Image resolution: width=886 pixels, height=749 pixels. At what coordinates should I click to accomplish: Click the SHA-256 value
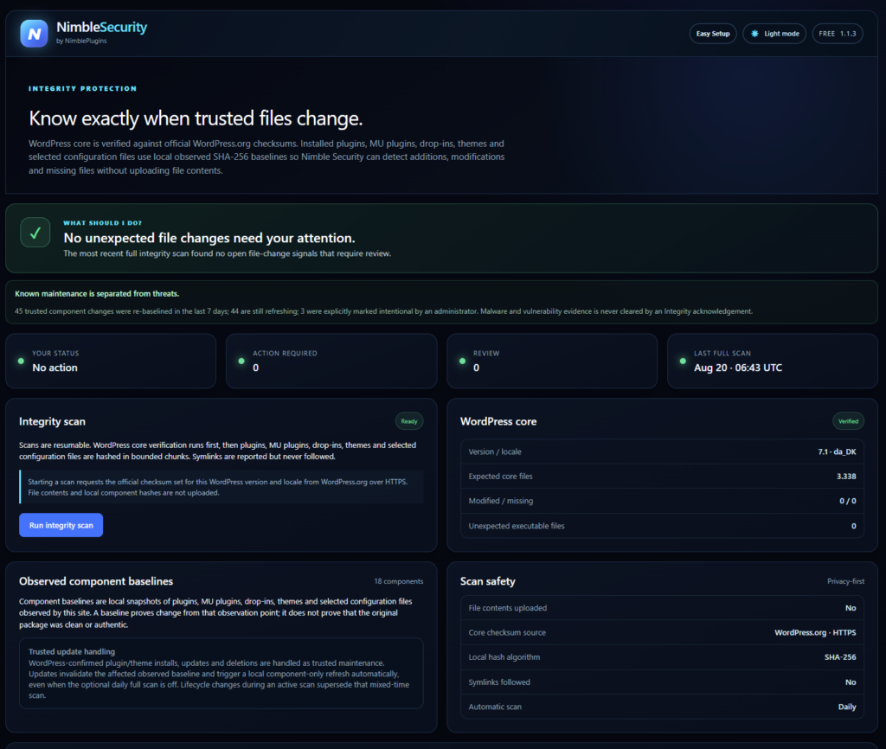840,657
